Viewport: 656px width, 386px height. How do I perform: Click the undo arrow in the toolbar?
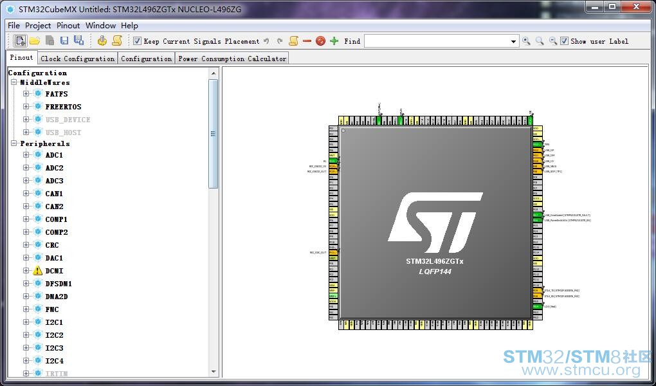(x=266, y=41)
